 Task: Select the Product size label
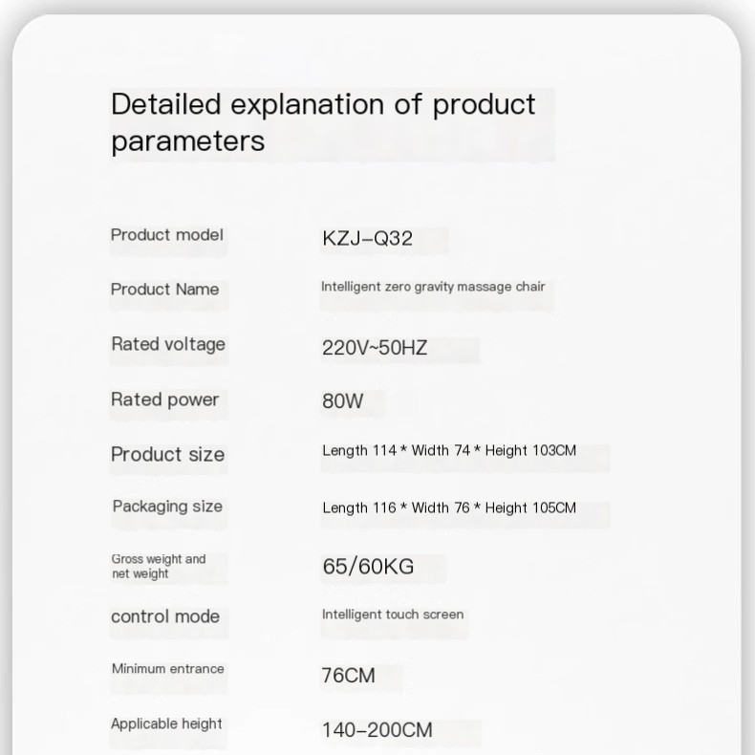coord(167,455)
